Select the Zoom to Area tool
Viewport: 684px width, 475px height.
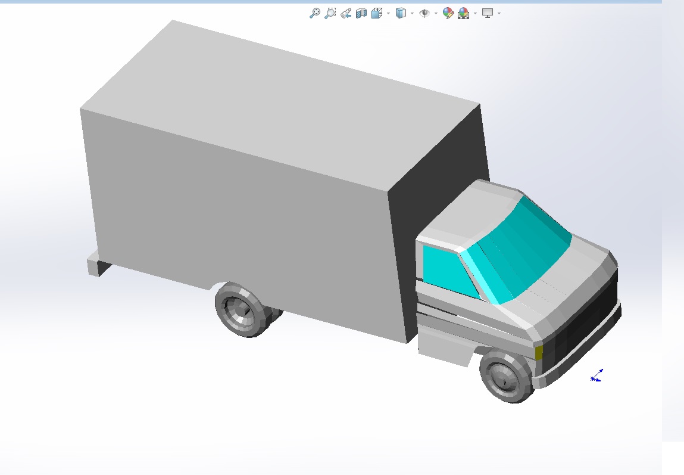330,13
